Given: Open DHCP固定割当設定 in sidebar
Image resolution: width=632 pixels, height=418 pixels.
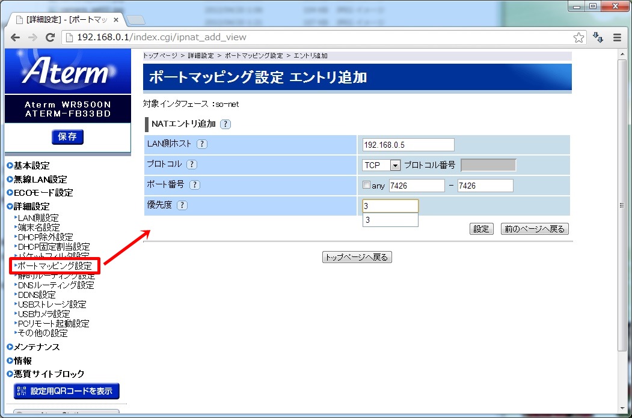Looking at the screenshot, I should [54, 247].
